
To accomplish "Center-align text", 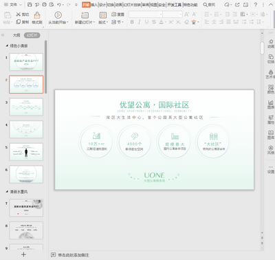I will (214, 22).
